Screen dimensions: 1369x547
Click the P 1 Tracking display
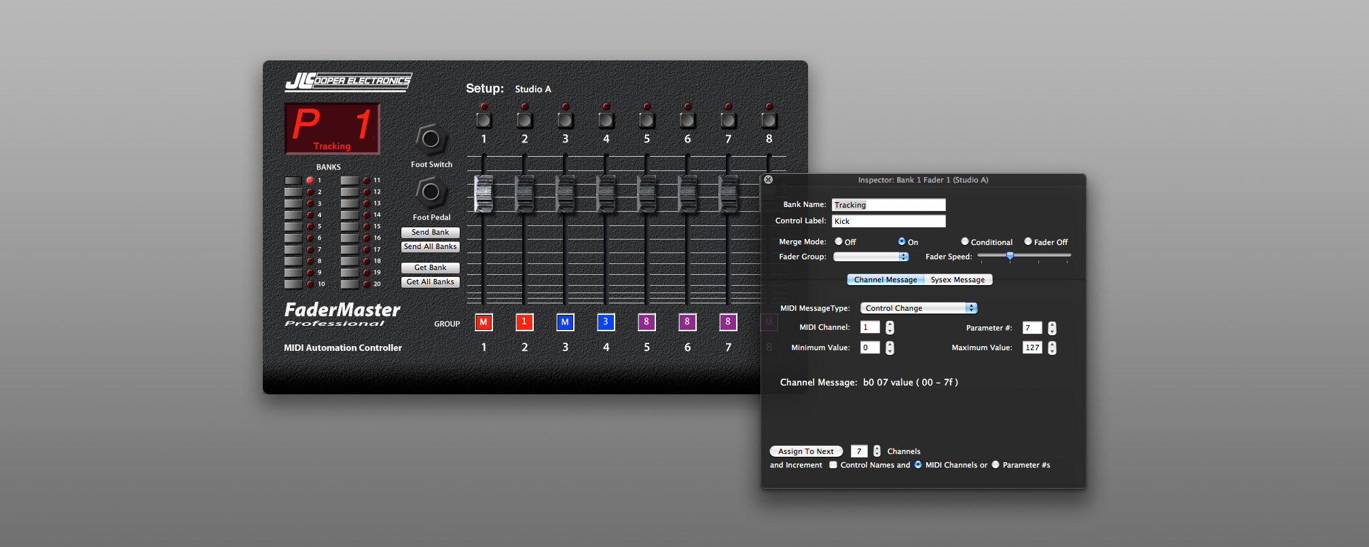coord(332,128)
